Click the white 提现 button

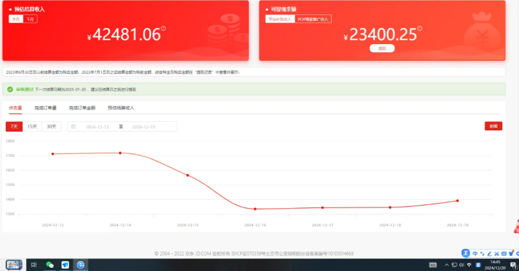coord(382,49)
